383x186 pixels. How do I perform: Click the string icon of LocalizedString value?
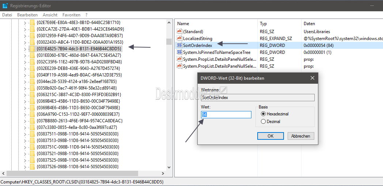(179, 39)
